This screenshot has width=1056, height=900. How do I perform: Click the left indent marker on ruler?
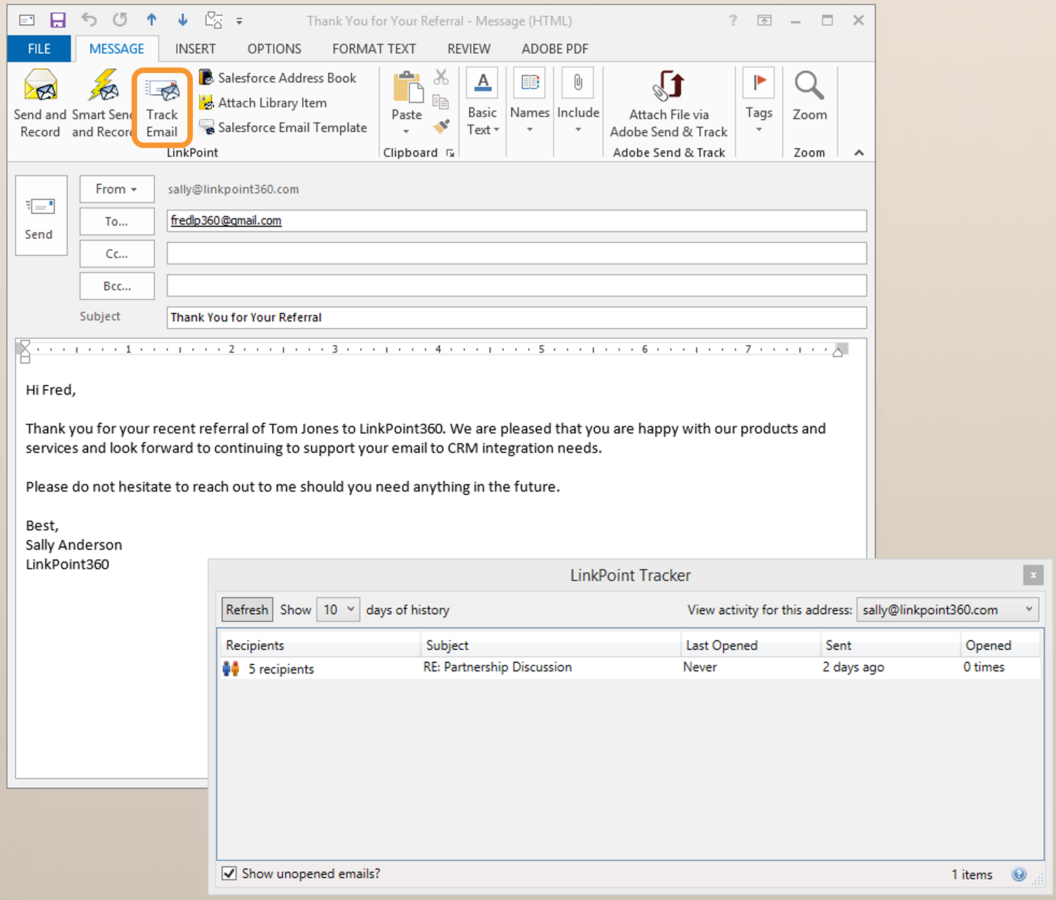25,352
